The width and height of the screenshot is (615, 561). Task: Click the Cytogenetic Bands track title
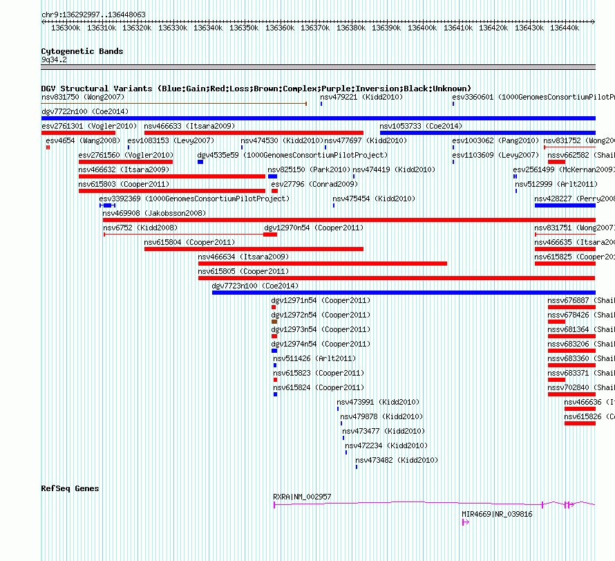tap(82, 51)
